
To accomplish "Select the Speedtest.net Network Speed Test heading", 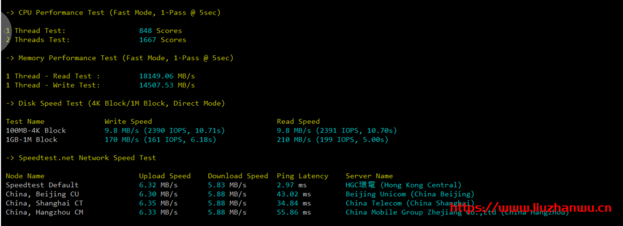I will 81,158.
